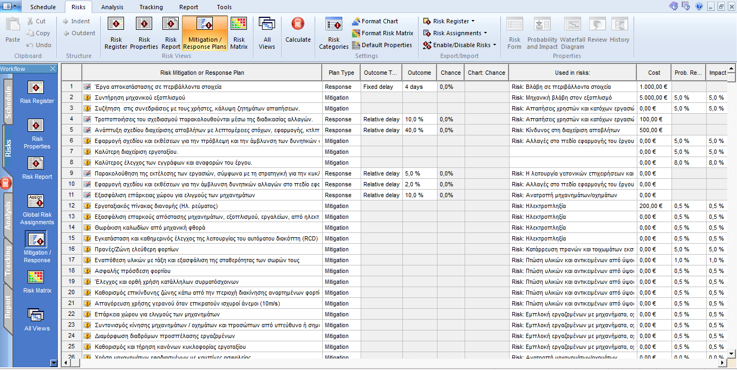Open Risk Categories settings
The width and height of the screenshot is (737, 370).
point(334,33)
